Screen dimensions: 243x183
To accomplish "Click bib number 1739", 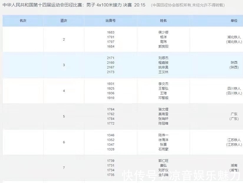I will point(111,161).
